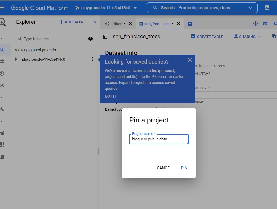Open Data transfers in sidebar
277x209 pixels.
(x=2, y=62)
